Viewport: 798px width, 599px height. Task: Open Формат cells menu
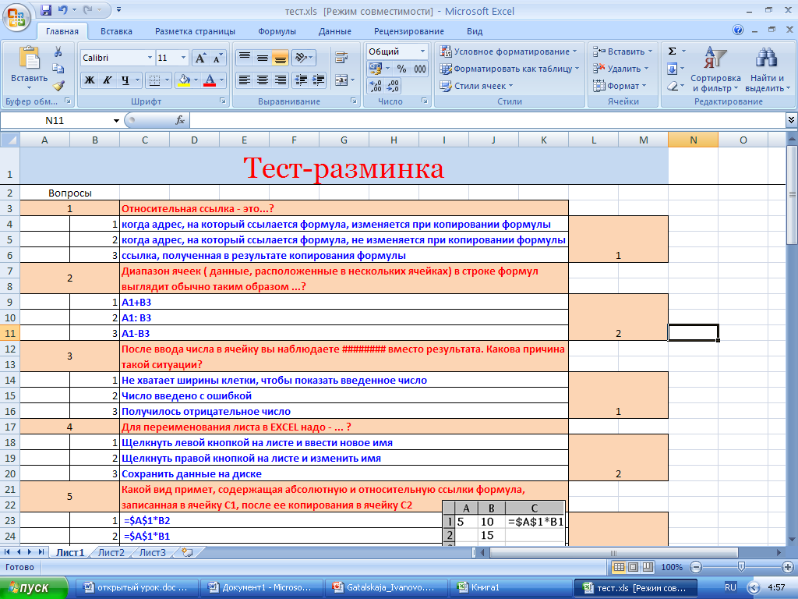(620, 86)
